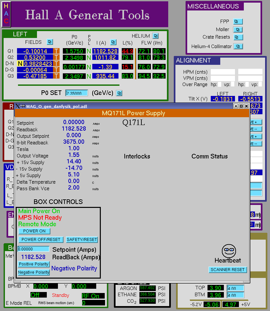
Task: Click the ARGON pressure value 587.402
Action: [x=148, y=288]
